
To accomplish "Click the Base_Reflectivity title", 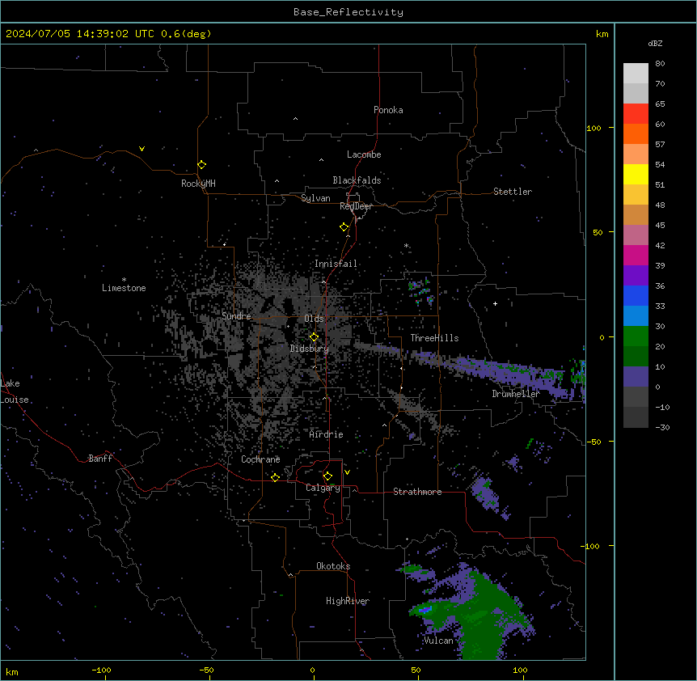I will (348, 12).
